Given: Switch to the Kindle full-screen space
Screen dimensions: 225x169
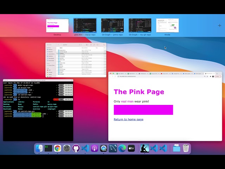Looking at the screenshot, I should (167, 25).
